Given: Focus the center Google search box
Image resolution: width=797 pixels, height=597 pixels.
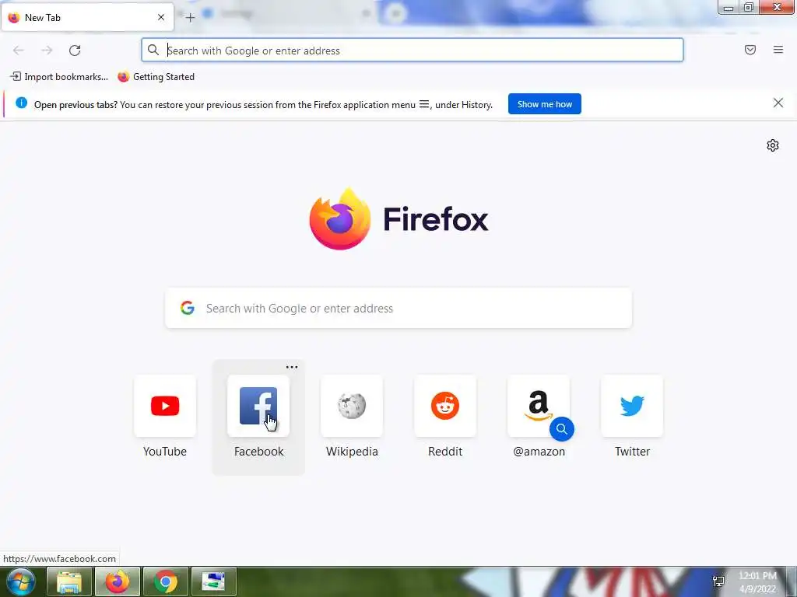Looking at the screenshot, I should click(x=398, y=308).
